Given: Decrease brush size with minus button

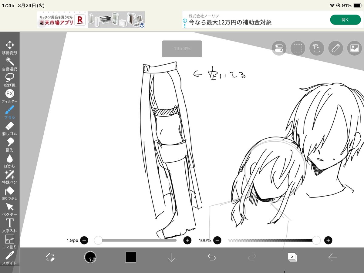Looking at the screenshot, I should tap(84, 241).
